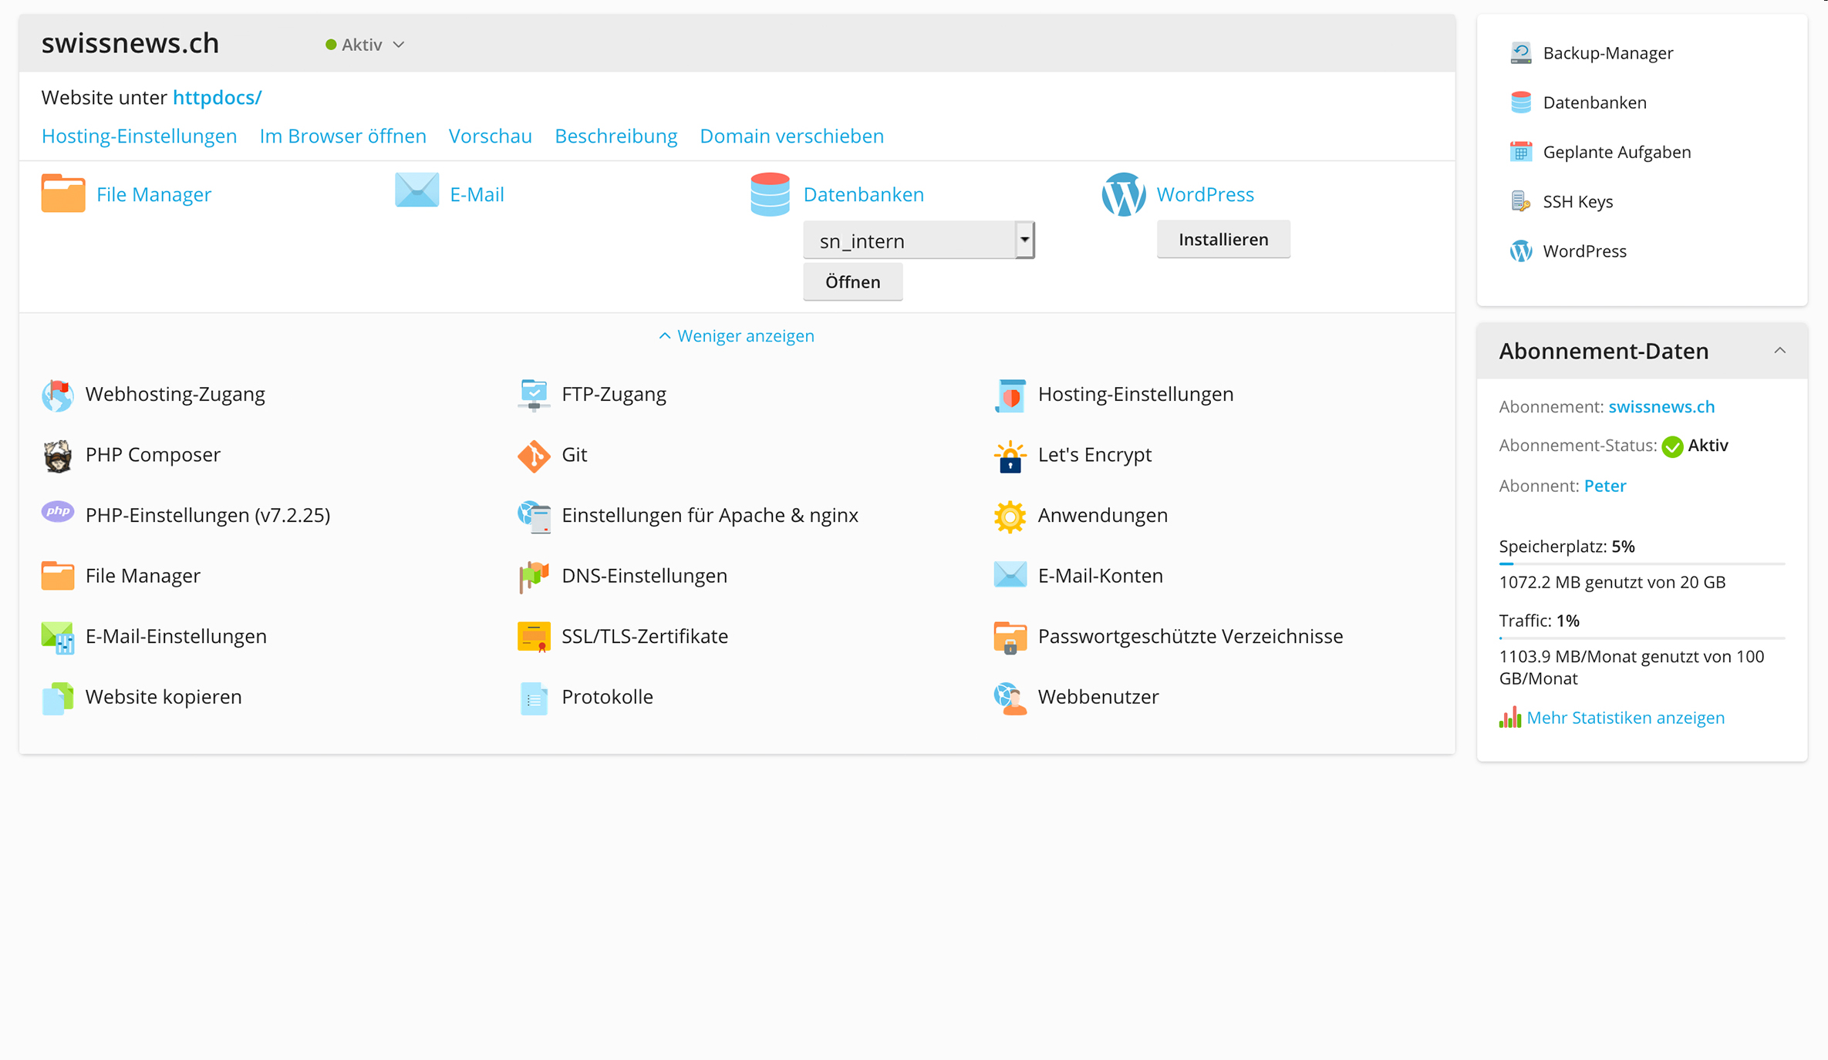
Task: Open the Beschreibung link
Action: click(x=616, y=136)
